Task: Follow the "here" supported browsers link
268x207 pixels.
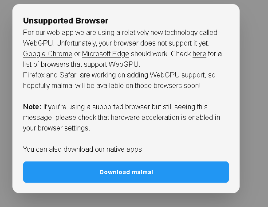Action: coord(199,54)
